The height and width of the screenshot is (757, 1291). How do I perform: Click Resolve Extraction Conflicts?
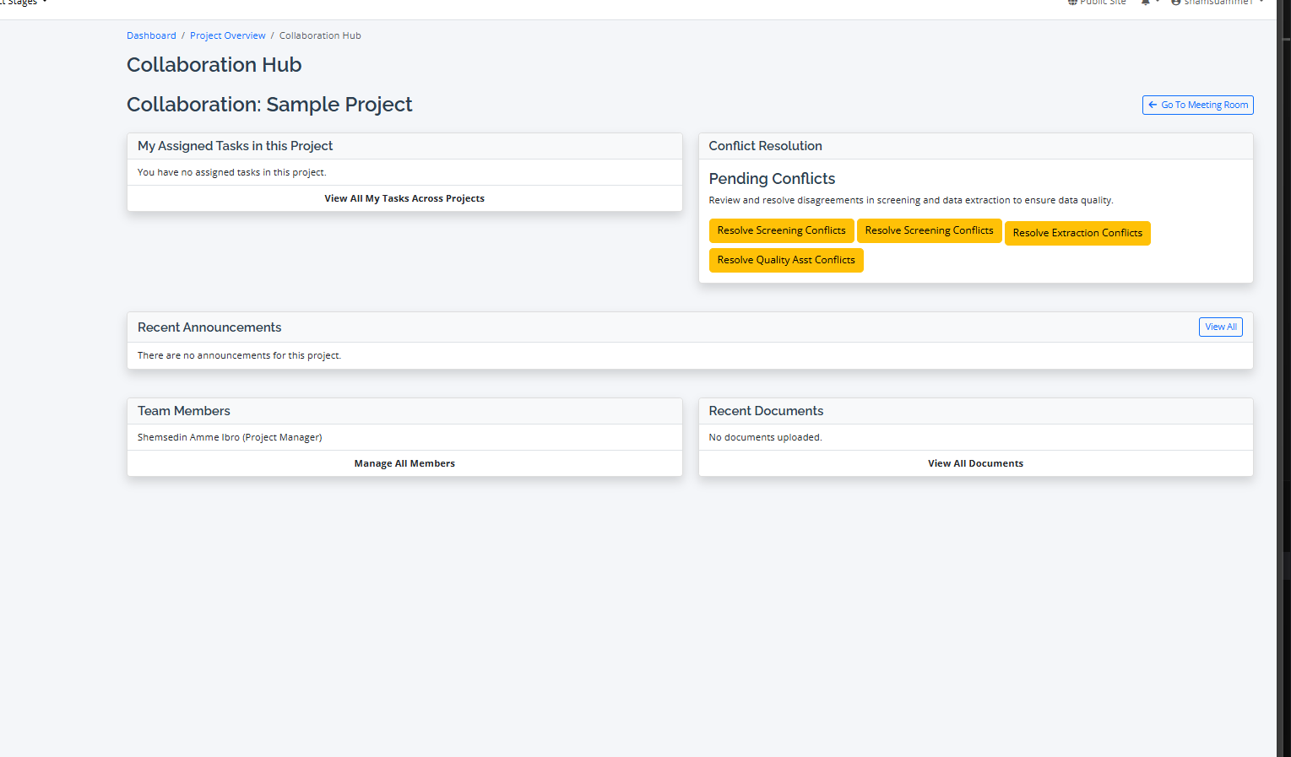(1077, 233)
